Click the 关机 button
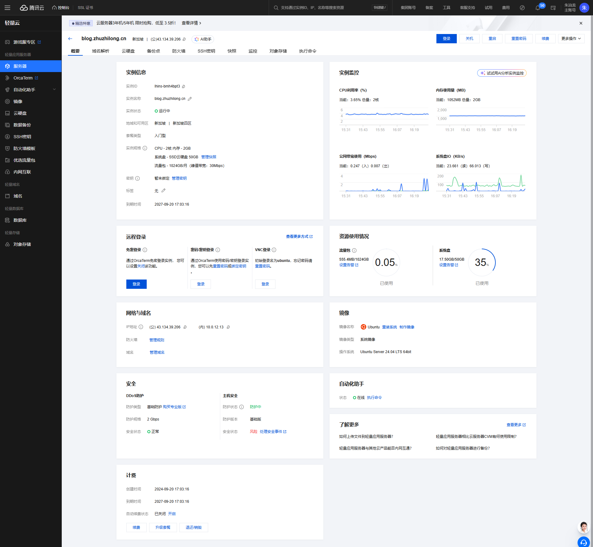Image resolution: width=593 pixels, height=547 pixels. 469,39
